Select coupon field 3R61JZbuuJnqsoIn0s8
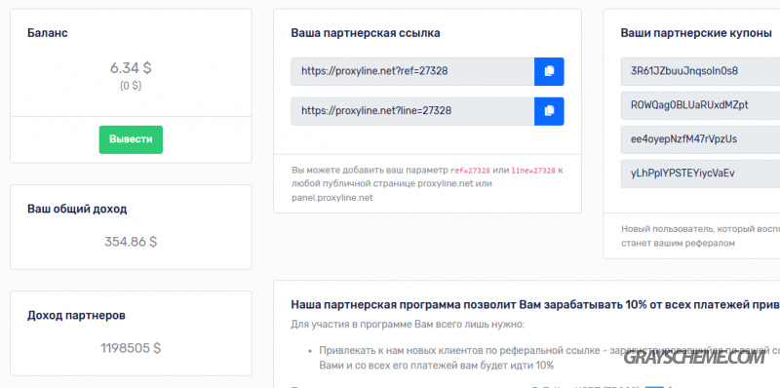This screenshot has height=388, width=780. pos(700,71)
